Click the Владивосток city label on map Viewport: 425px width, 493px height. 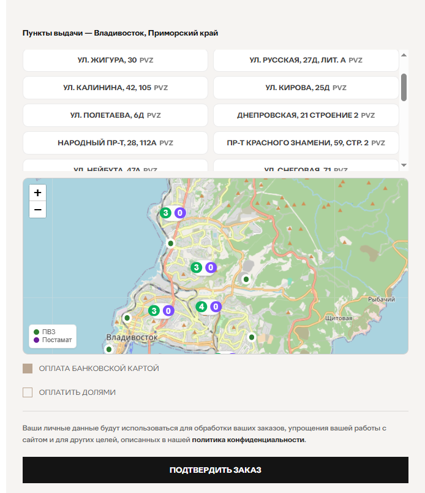132,337
